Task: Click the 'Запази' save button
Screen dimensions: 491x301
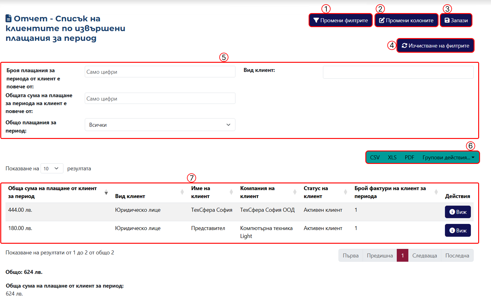Action: [456, 20]
